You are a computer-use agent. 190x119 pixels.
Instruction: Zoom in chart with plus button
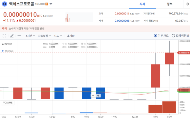point(98,96)
